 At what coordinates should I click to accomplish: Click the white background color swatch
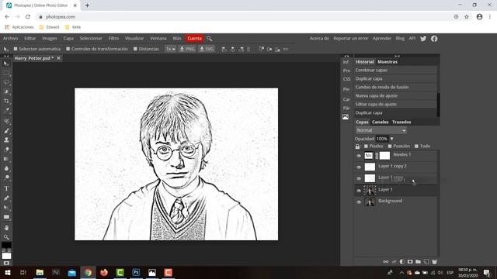[6, 256]
